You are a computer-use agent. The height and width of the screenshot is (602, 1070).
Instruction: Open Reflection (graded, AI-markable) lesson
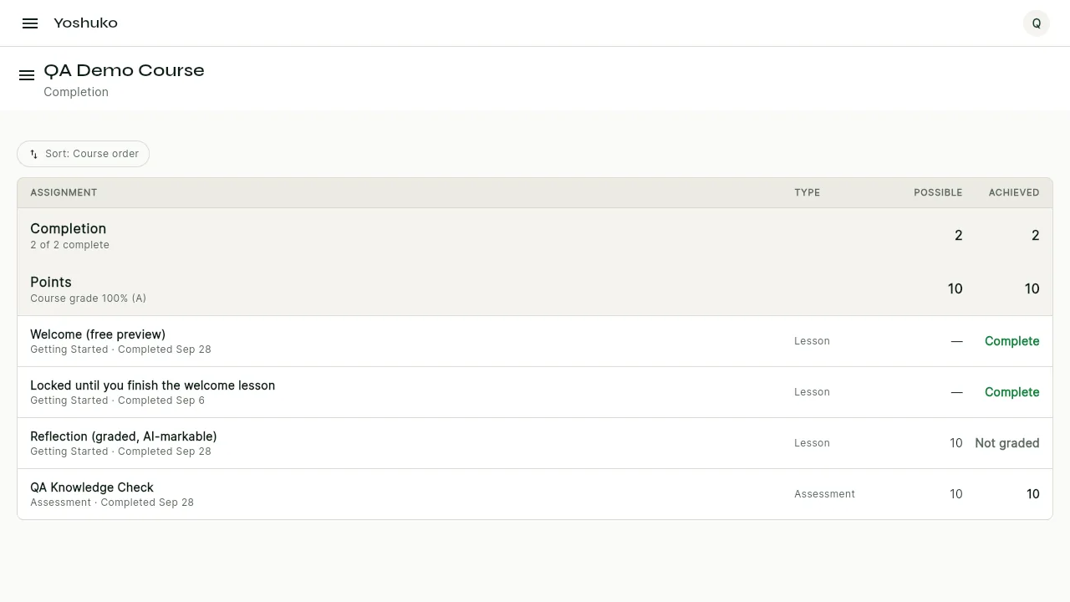coord(124,436)
